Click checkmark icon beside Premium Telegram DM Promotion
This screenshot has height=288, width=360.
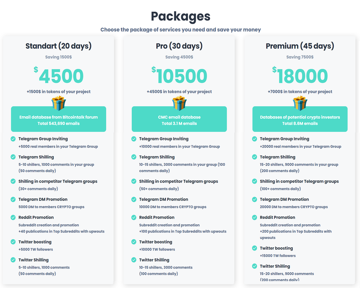(x=255, y=199)
